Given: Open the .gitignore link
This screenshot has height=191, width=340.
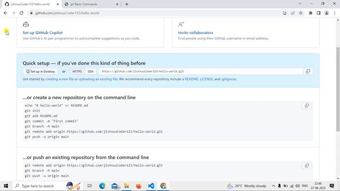Looking at the screenshot, I should pos(228,79).
